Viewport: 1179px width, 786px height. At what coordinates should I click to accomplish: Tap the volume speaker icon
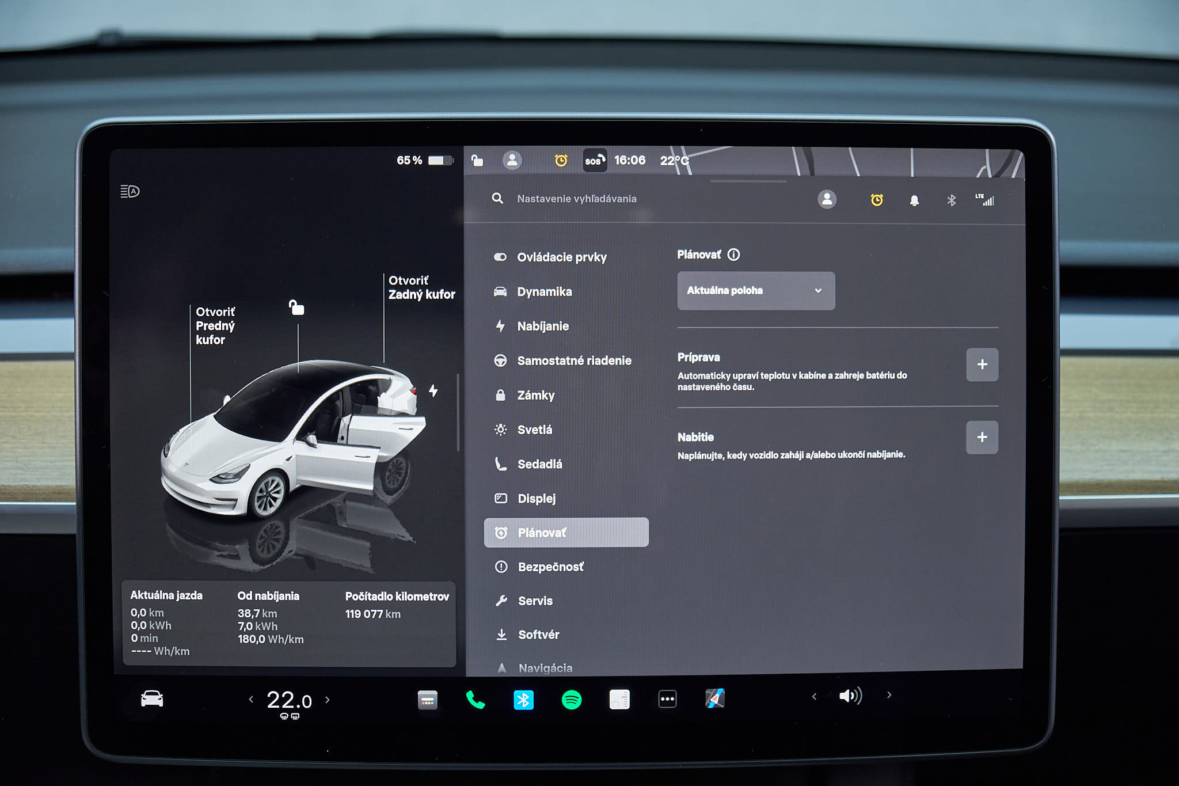850,696
